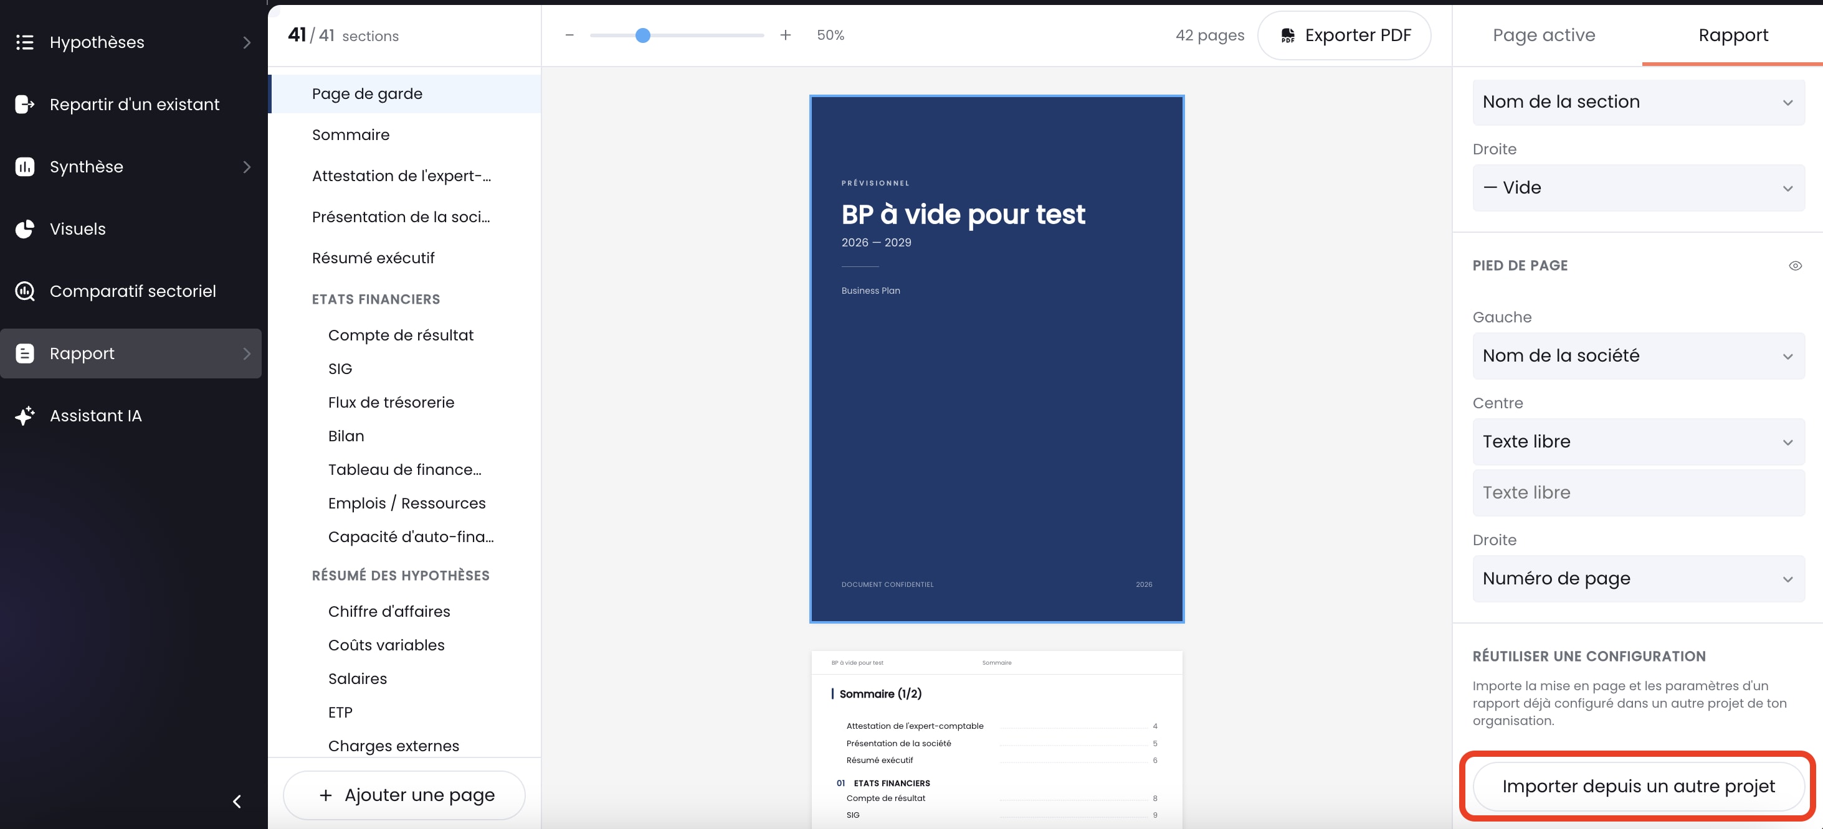Select Résumé exécutif section
This screenshot has width=1823, height=829.
click(406, 258)
